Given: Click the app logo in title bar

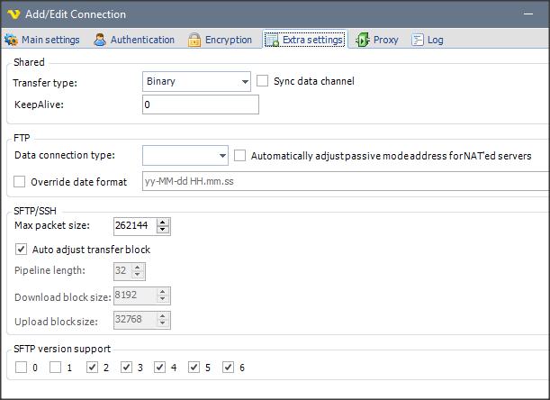Looking at the screenshot, I should click(x=14, y=14).
